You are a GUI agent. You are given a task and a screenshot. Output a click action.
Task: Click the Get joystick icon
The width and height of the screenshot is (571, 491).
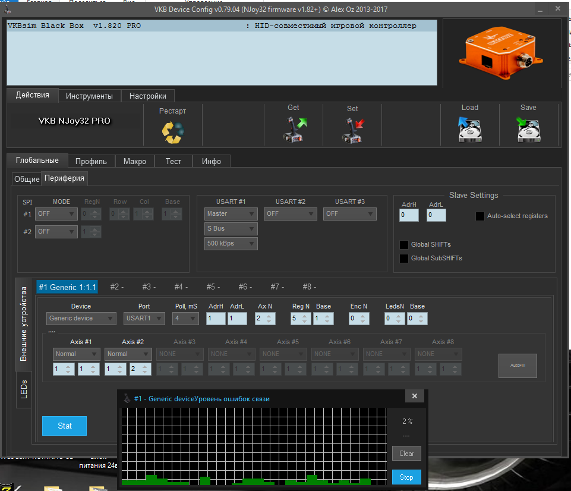pyautogui.click(x=294, y=130)
